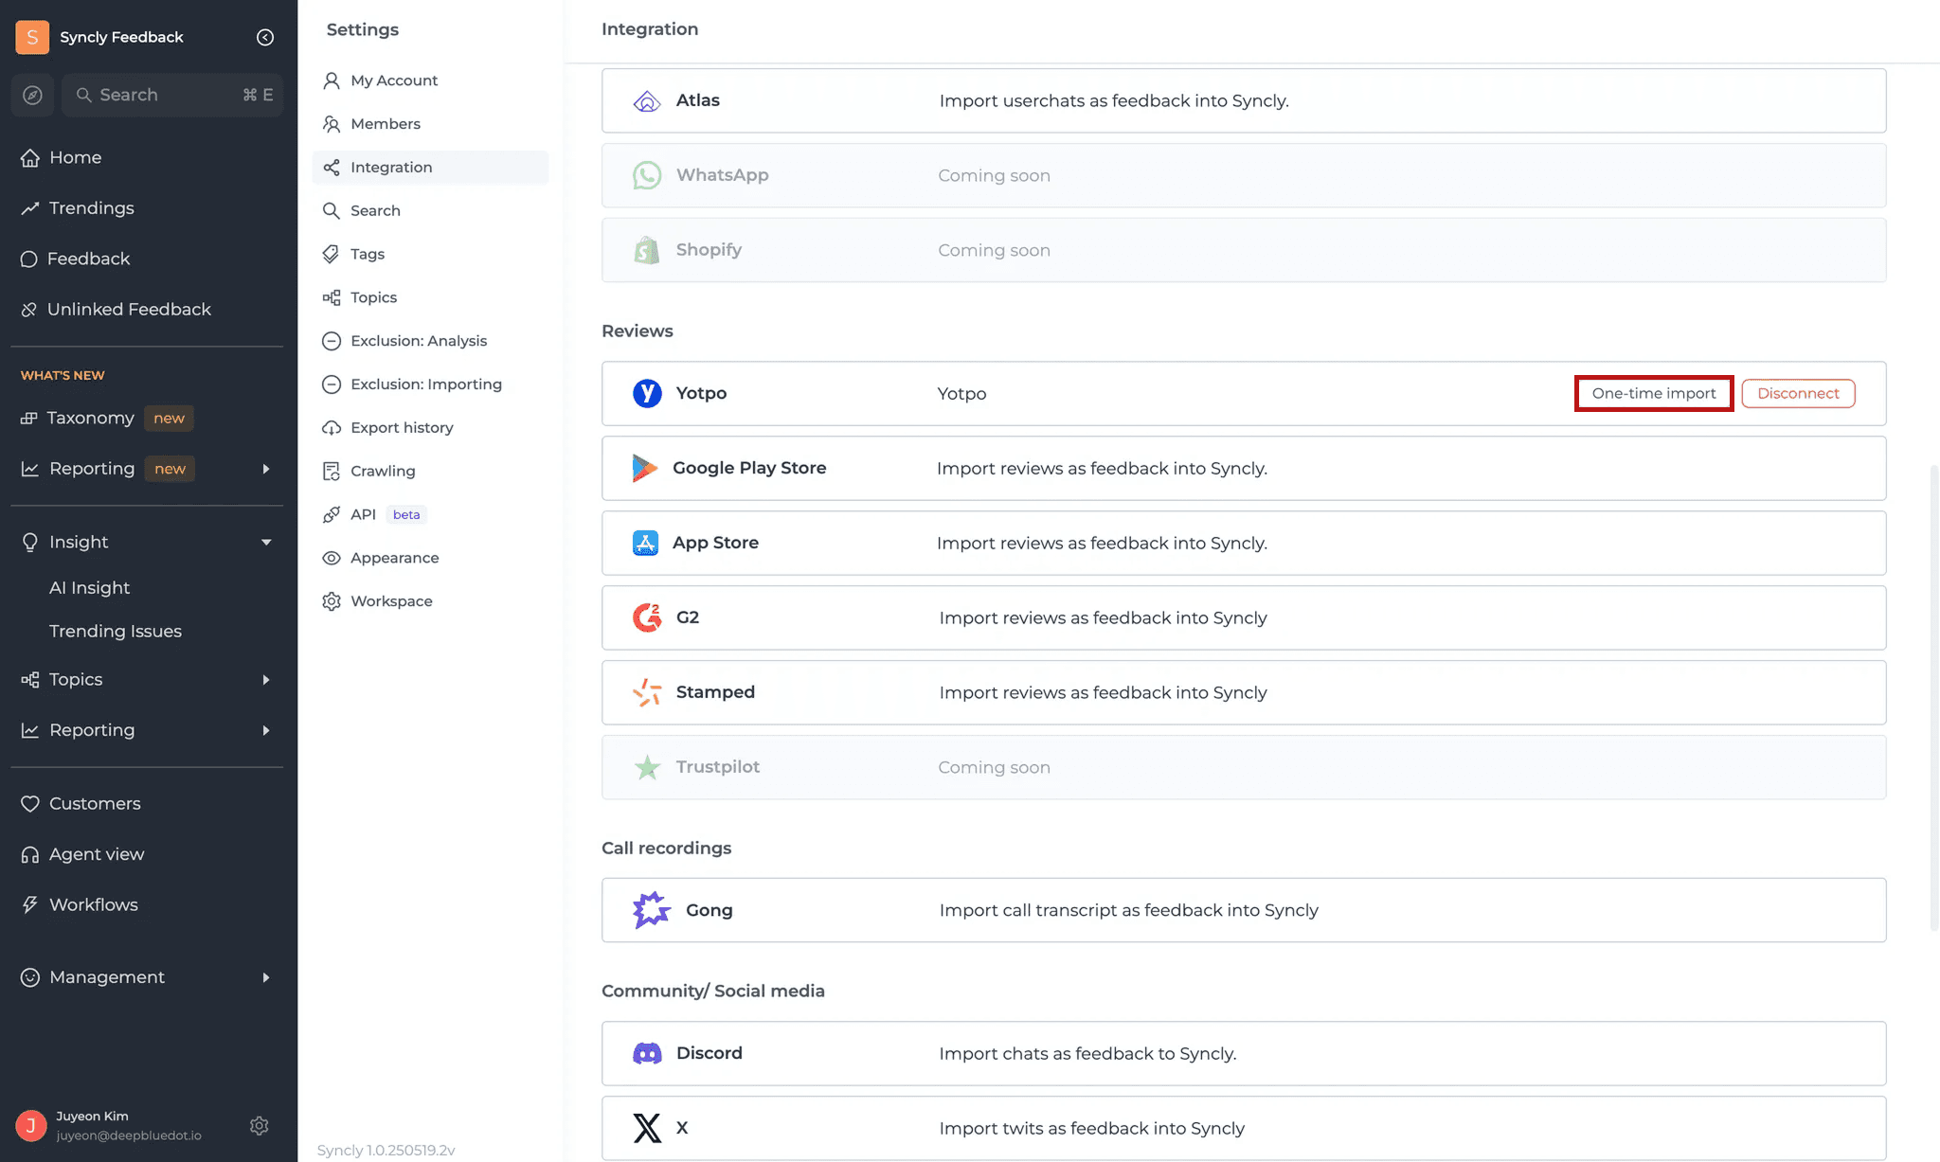Expand the Topics section arrow in sidebar
This screenshot has width=1940, height=1162.
[266, 680]
